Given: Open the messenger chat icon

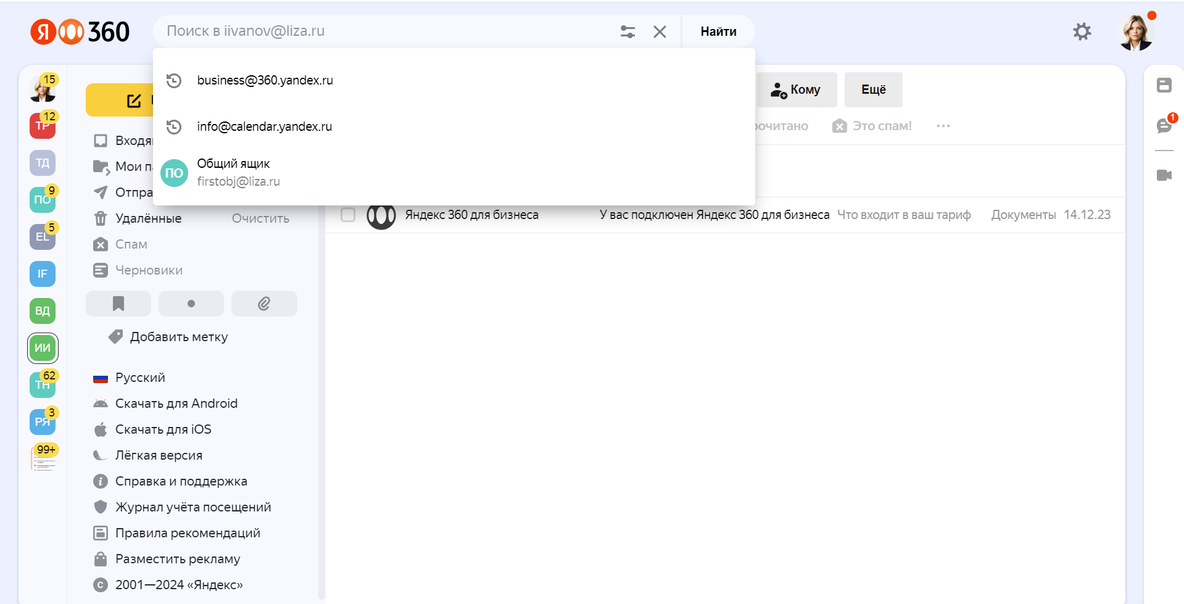Looking at the screenshot, I should (x=1164, y=126).
